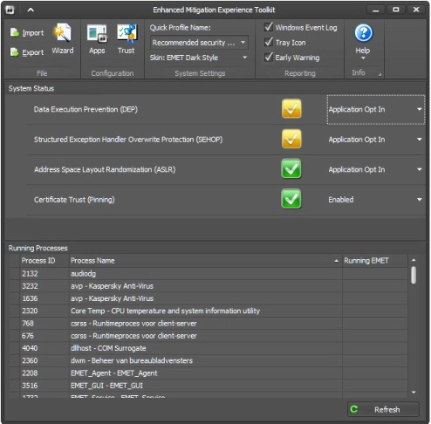
Task: Expand the Help dropdown arrow
Action: (x=363, y=58)
